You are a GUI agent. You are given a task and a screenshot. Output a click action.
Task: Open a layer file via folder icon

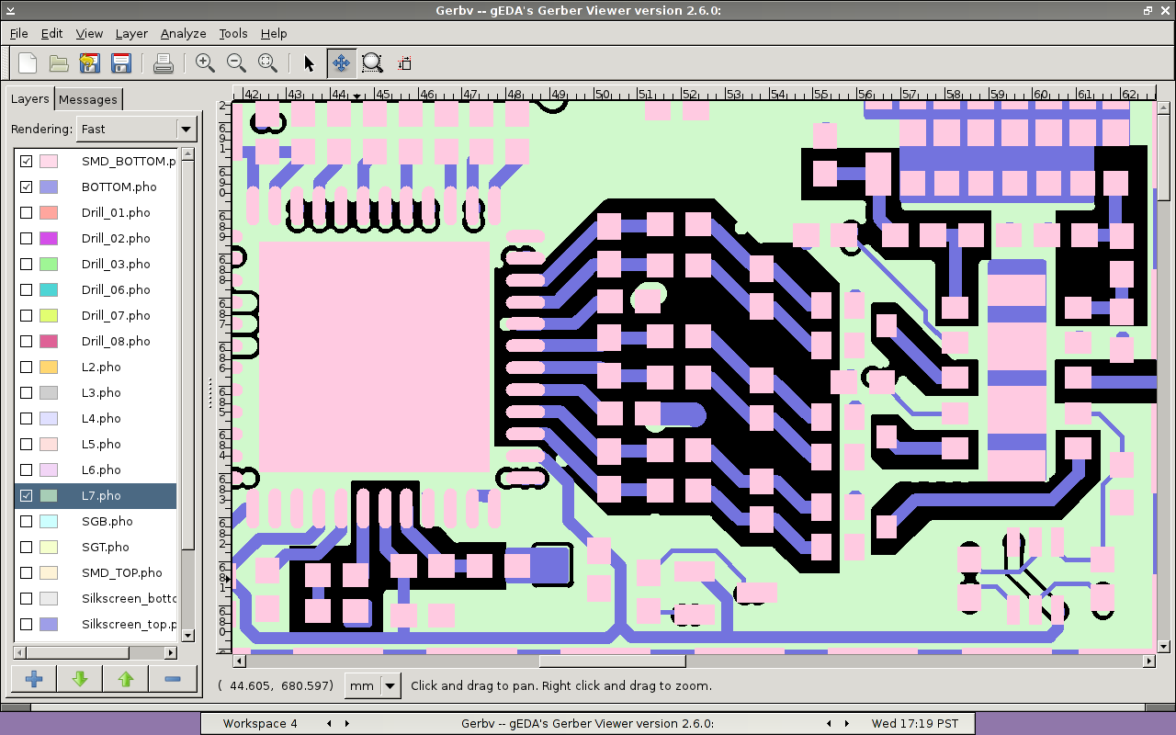point(59,63)
